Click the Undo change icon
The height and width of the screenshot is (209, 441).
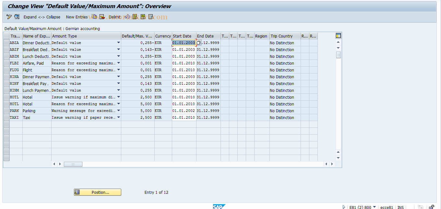pos(127,17)
